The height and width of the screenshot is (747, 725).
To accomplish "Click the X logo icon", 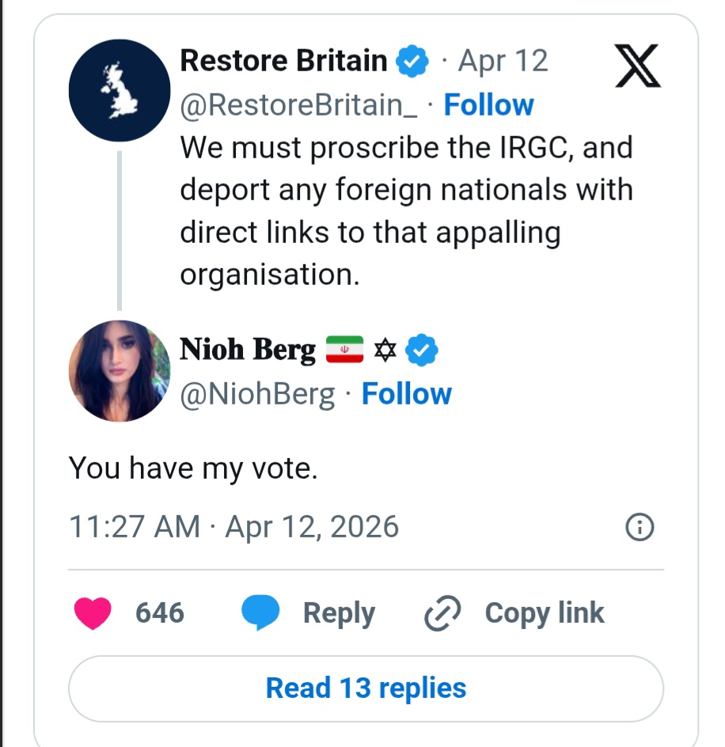I will point(638,66).
